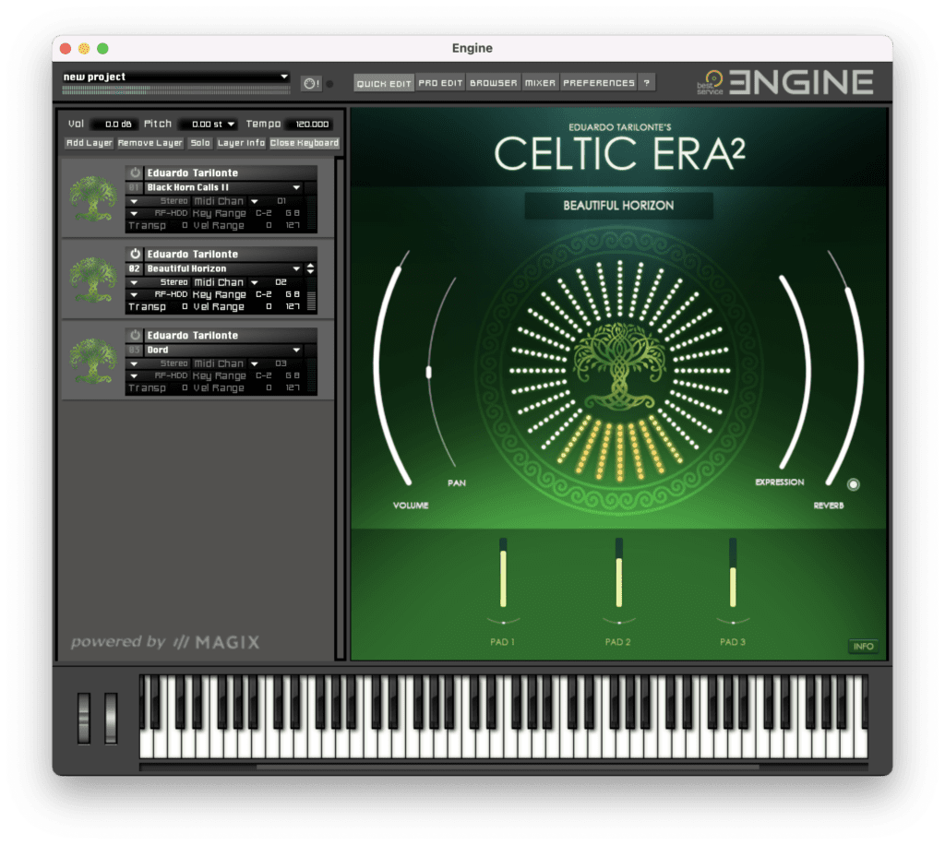Toggle power on Black Horn Calls II layer
The width and height of the screenshot is (945, 845).
click(135, 173)
